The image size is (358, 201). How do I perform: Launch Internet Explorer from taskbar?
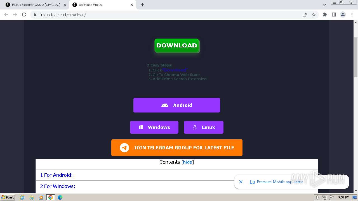(x=22, y=197)
